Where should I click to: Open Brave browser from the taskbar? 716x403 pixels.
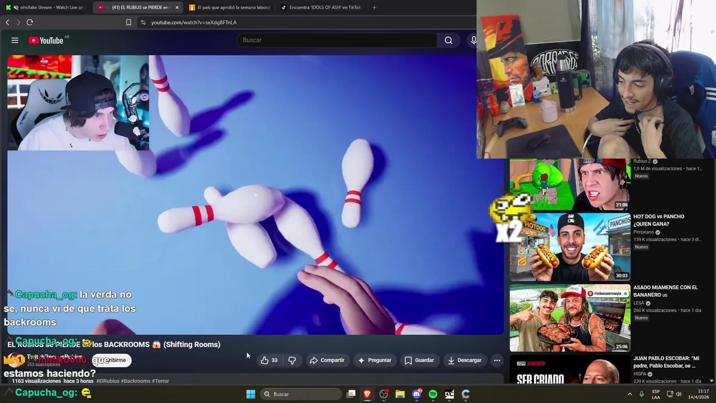pos(367,394)
